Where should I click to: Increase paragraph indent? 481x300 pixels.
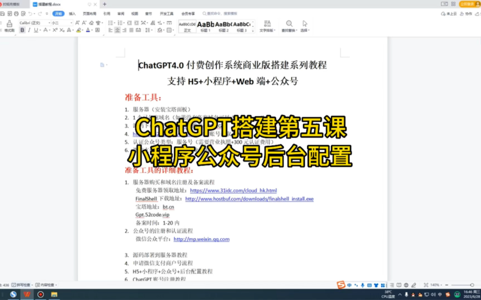tap(136, 23)
